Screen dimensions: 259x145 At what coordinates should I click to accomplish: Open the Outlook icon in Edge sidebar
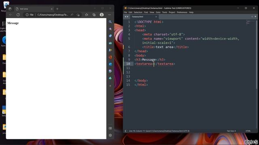[x=110, y=64]
